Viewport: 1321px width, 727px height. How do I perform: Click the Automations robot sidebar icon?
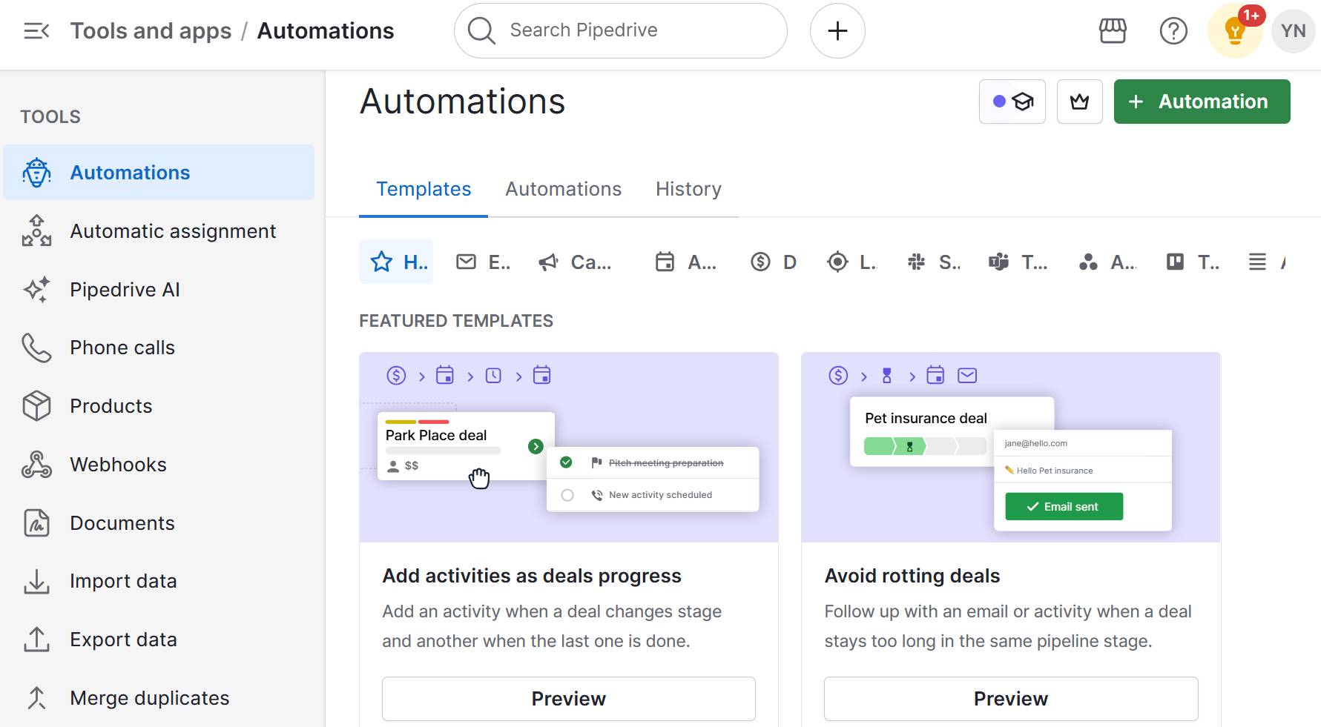36,173
